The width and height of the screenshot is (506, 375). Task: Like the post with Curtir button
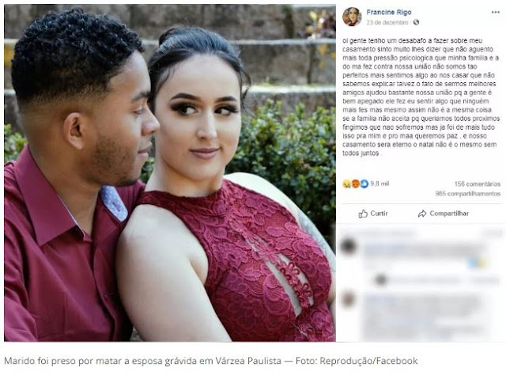coord(373,214)
